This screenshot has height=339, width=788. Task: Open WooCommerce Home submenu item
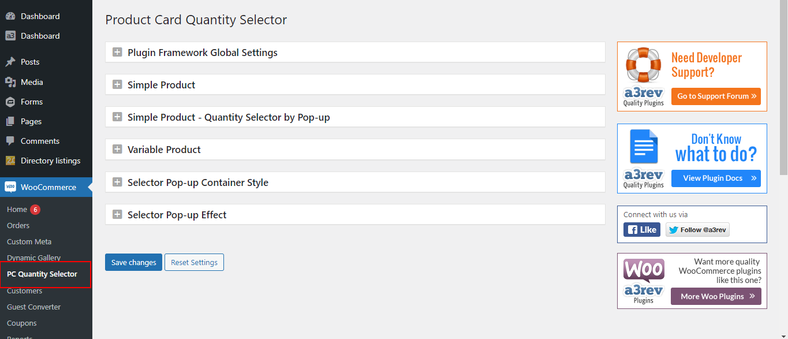[x=17, y=209]
